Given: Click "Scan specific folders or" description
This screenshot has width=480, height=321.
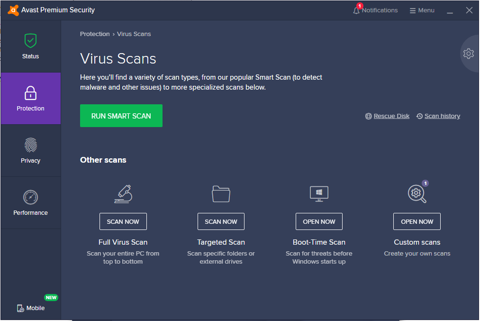Looking at the screenshot, I should [221, 254].
